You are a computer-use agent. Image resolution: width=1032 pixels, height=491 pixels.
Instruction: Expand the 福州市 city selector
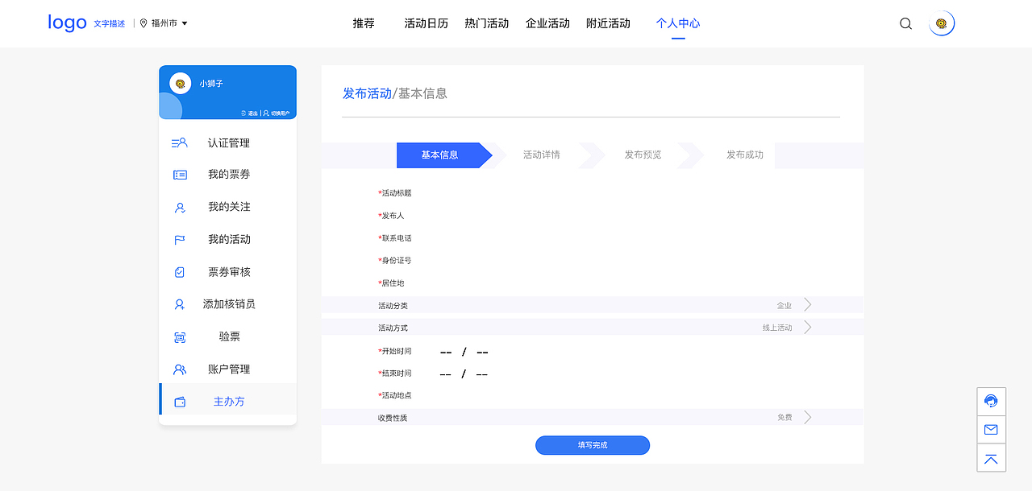164,23
